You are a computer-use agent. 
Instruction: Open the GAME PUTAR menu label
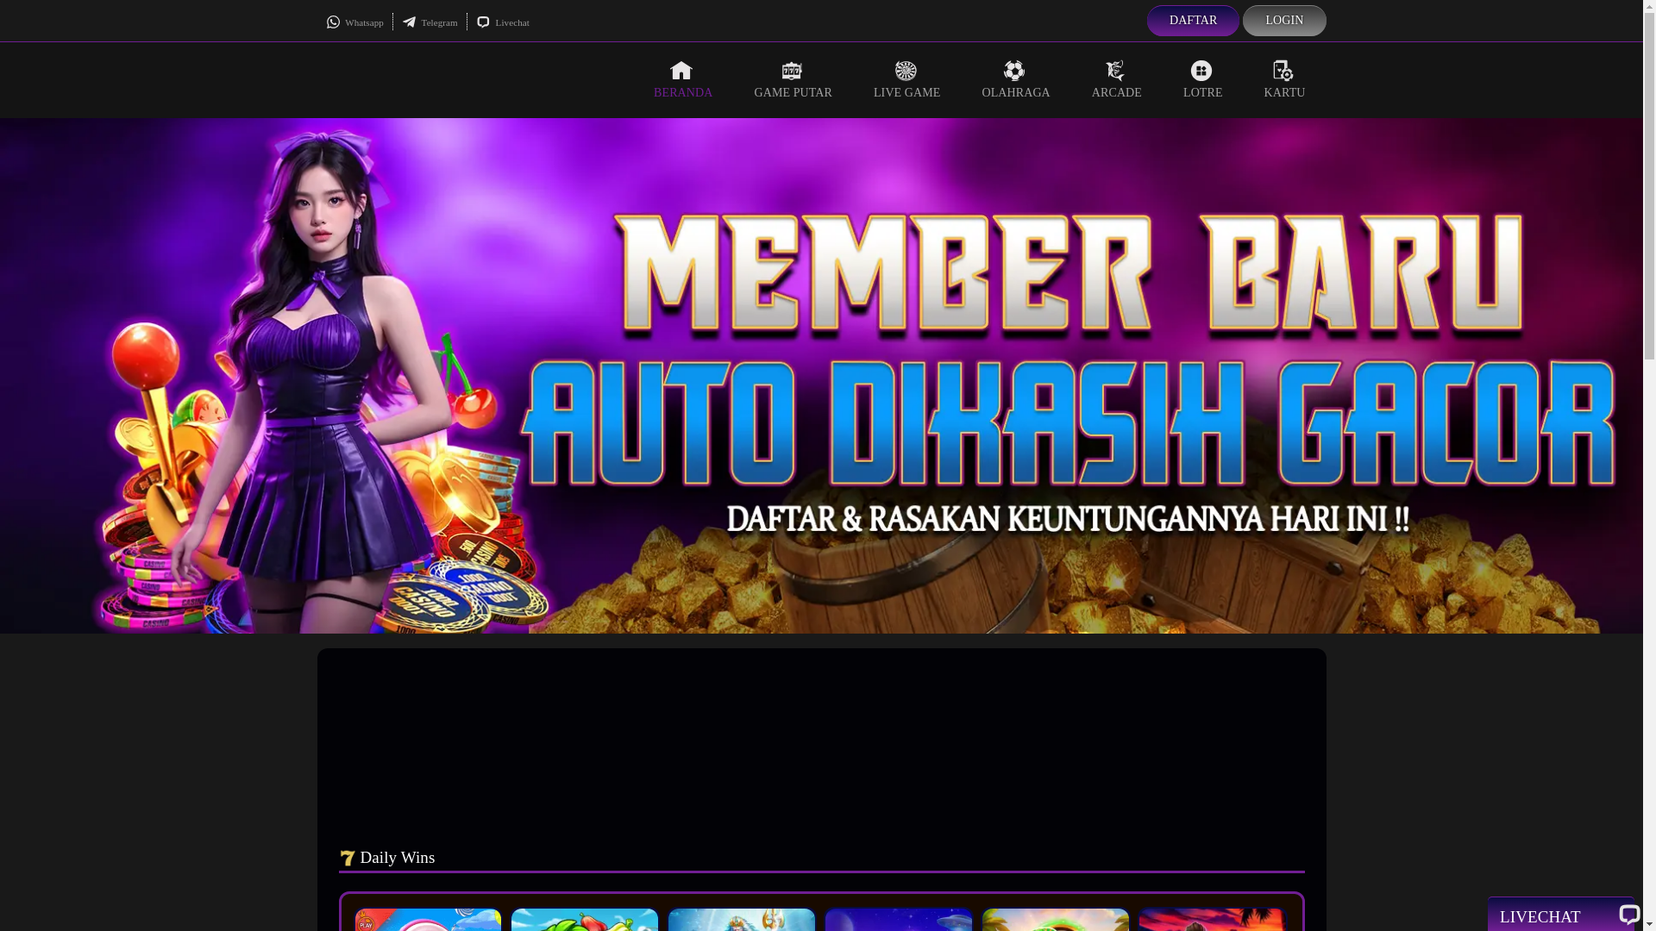(x=793, y=93)
